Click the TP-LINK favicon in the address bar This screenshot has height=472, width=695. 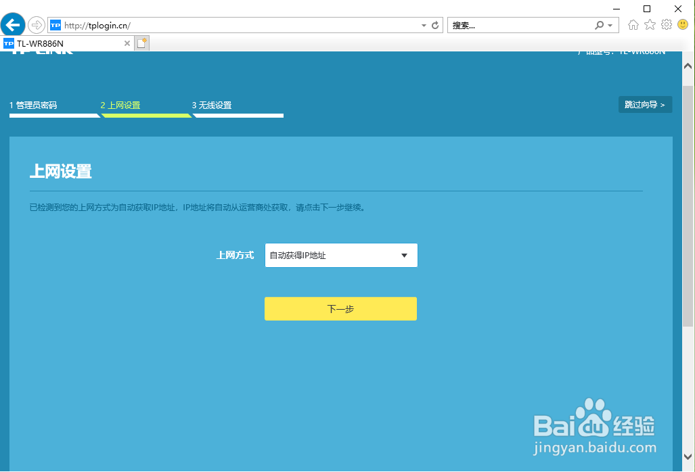pyautogui.click(x=55, y=24)
